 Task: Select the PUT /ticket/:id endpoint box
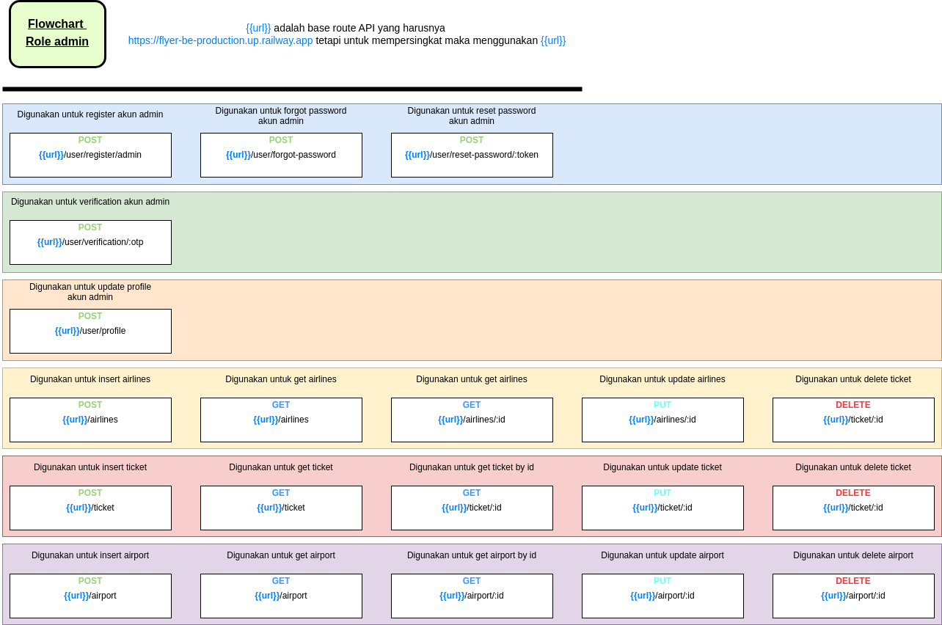click(662, 508)
